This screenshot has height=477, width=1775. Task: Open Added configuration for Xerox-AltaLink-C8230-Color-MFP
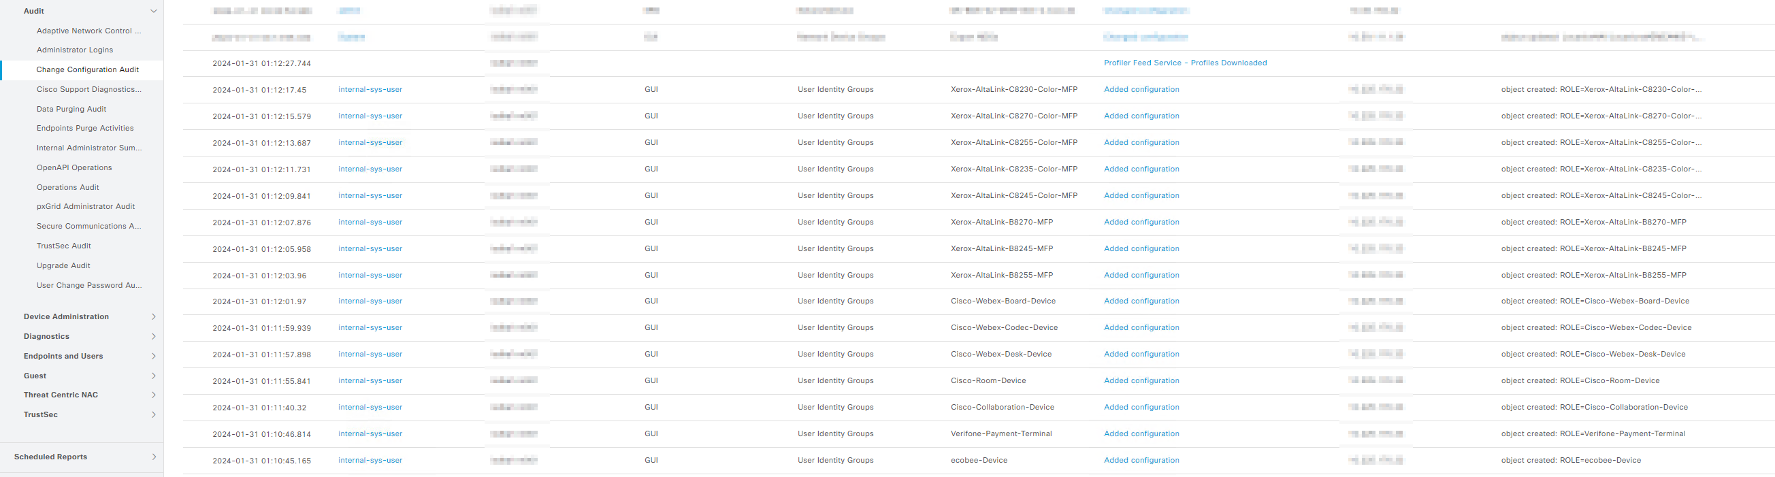point(1141,90)
